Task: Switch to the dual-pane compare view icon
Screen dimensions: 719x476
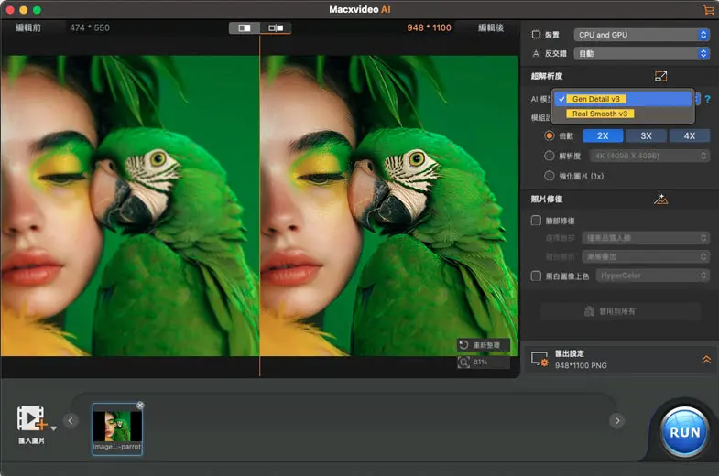Action: click(x=275, y=28)
